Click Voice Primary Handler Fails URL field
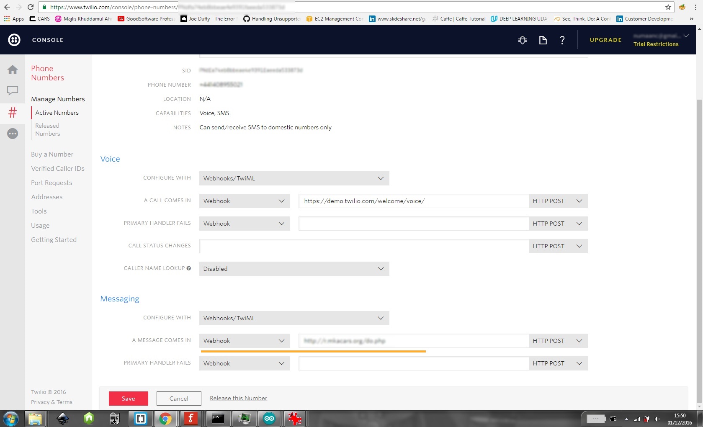 (414, 224)
